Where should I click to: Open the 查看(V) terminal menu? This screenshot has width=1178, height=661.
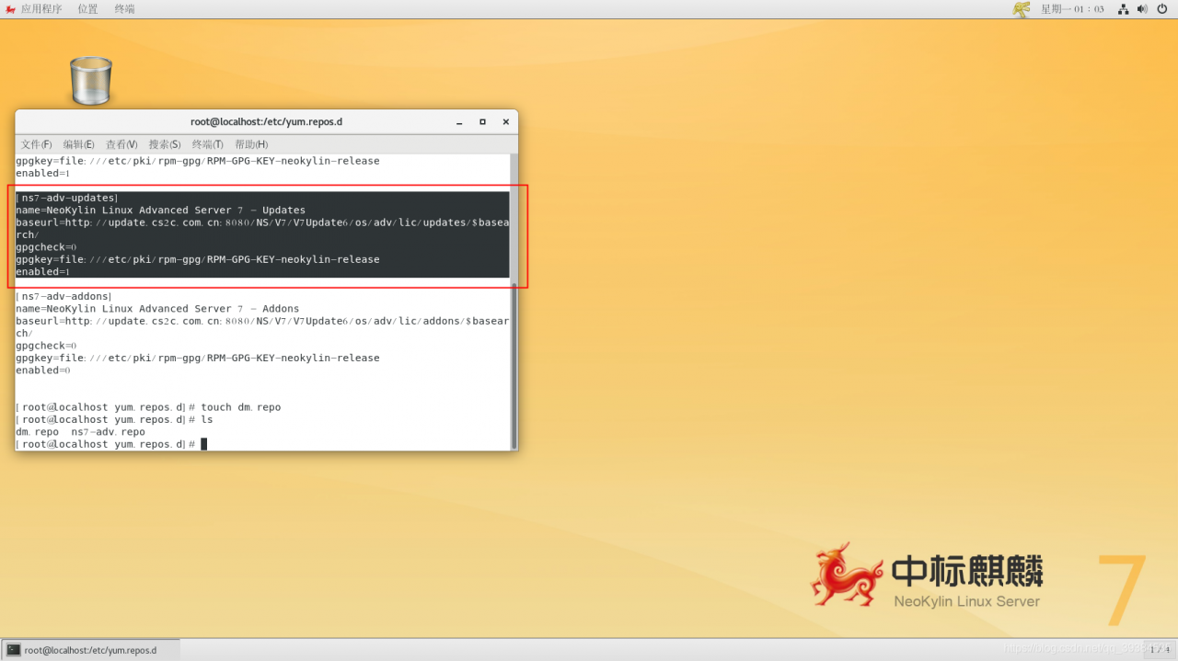click(x=121, y=144)
